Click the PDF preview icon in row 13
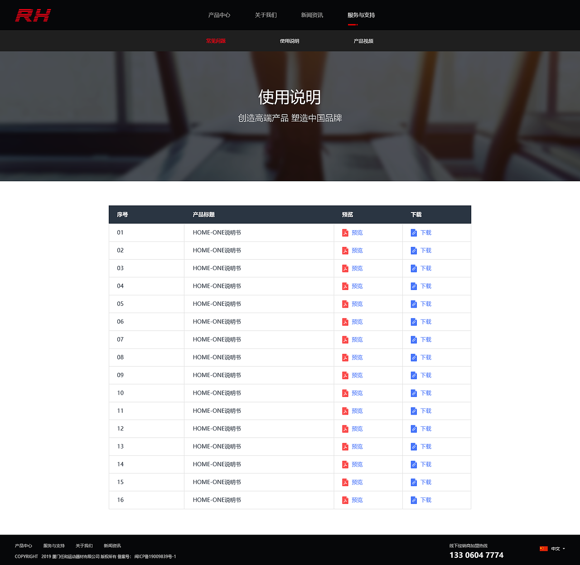Screen dimensions: 580x565 coord(345,446)
